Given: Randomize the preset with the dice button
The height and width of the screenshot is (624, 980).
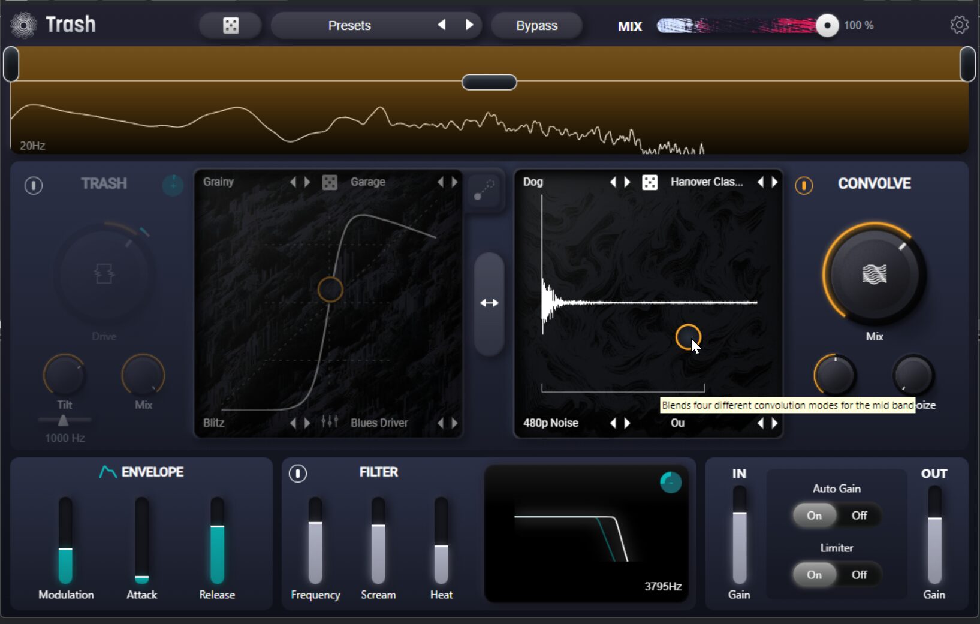Looking at the screenshot, I should click(x=231, y=25).
